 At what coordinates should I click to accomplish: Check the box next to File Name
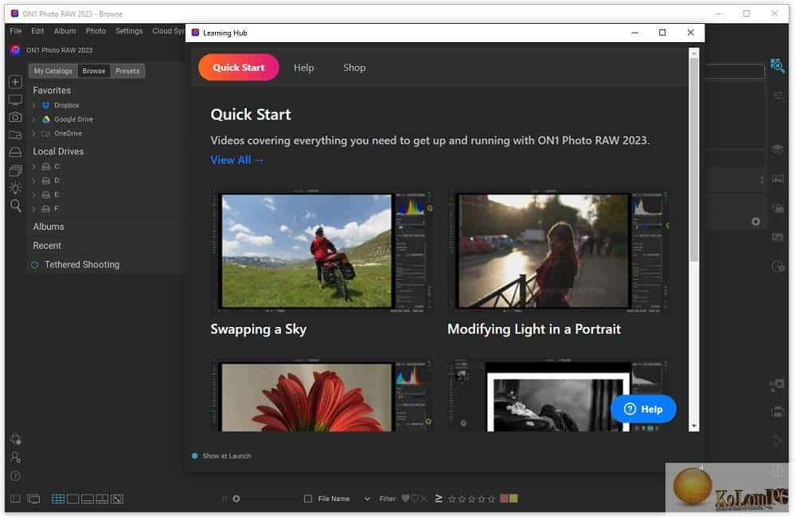coord(307,499)
